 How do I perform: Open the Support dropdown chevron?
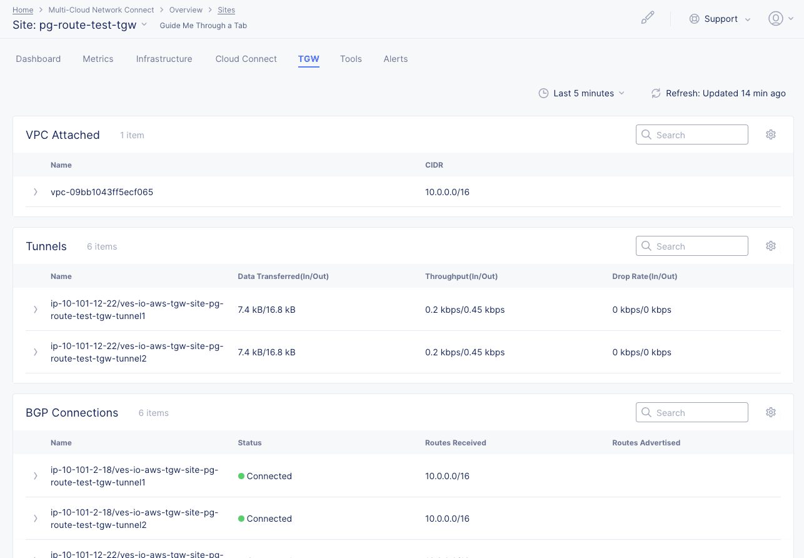pyautogui.click(x=748, y=19)
